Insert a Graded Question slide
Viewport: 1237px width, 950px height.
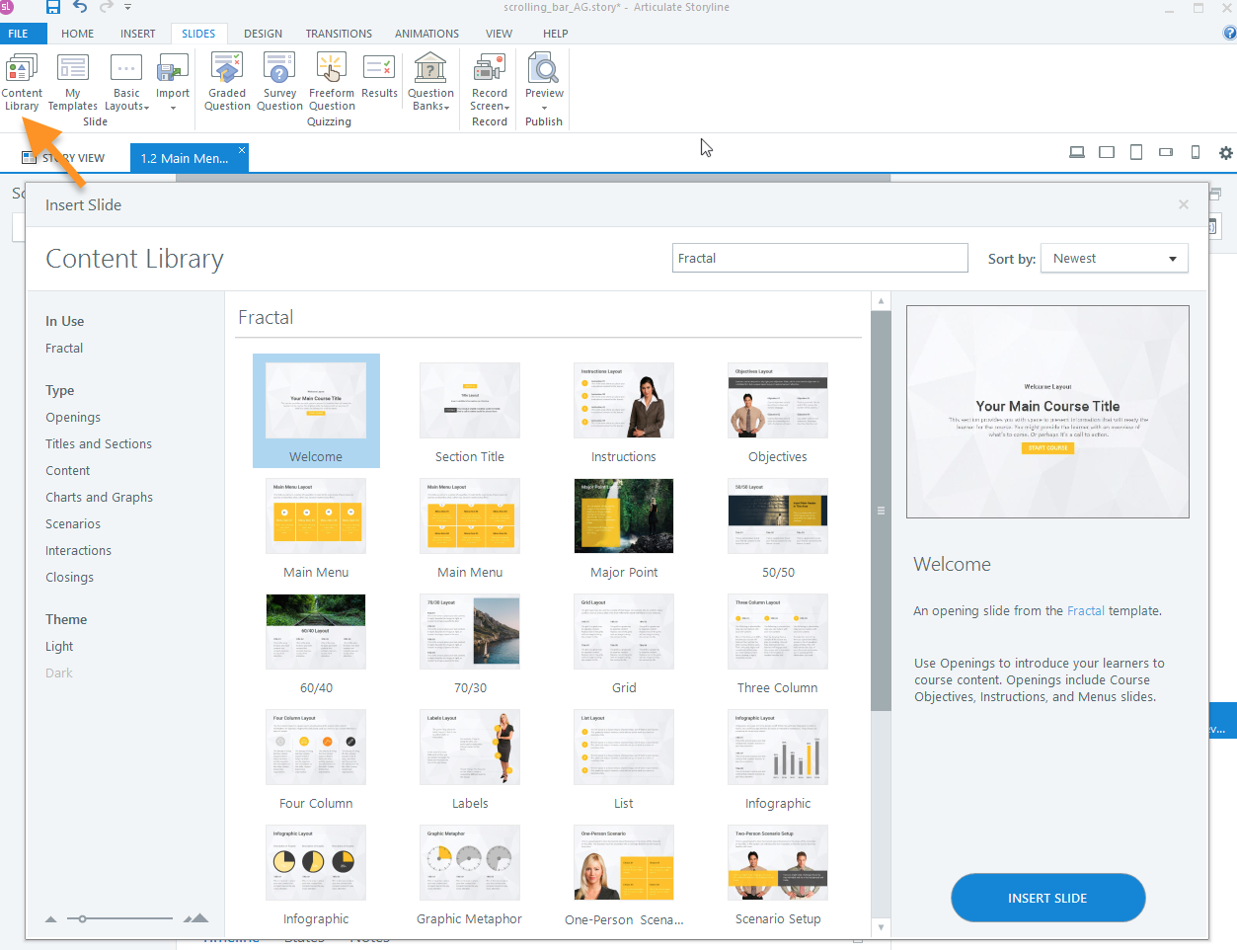(227, 81)
